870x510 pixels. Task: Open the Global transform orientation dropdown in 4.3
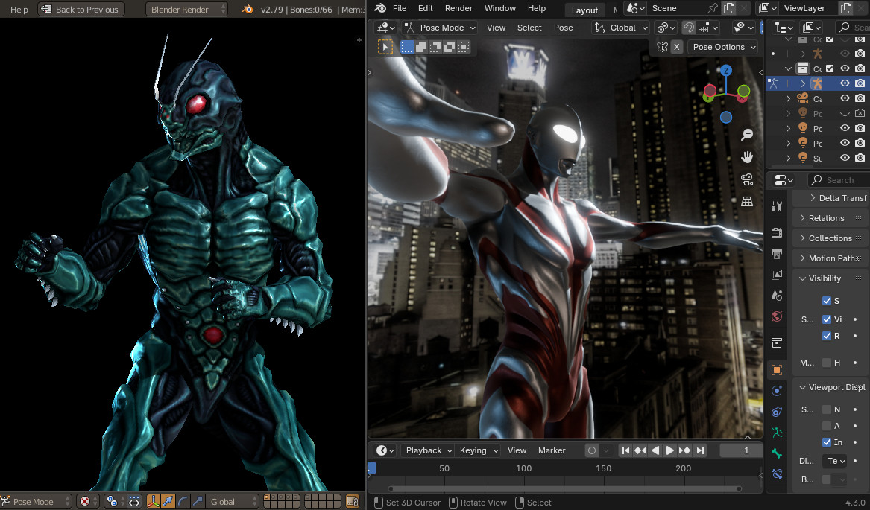pyautogui.click(x=621, y=28)
